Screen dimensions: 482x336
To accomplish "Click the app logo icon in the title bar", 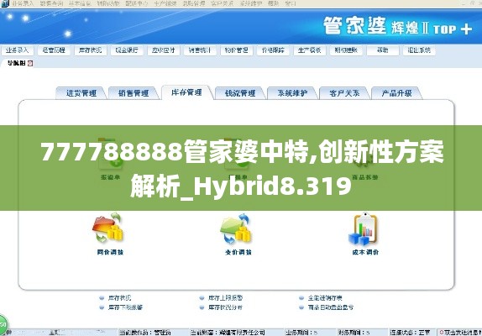I will click(4, 3).
